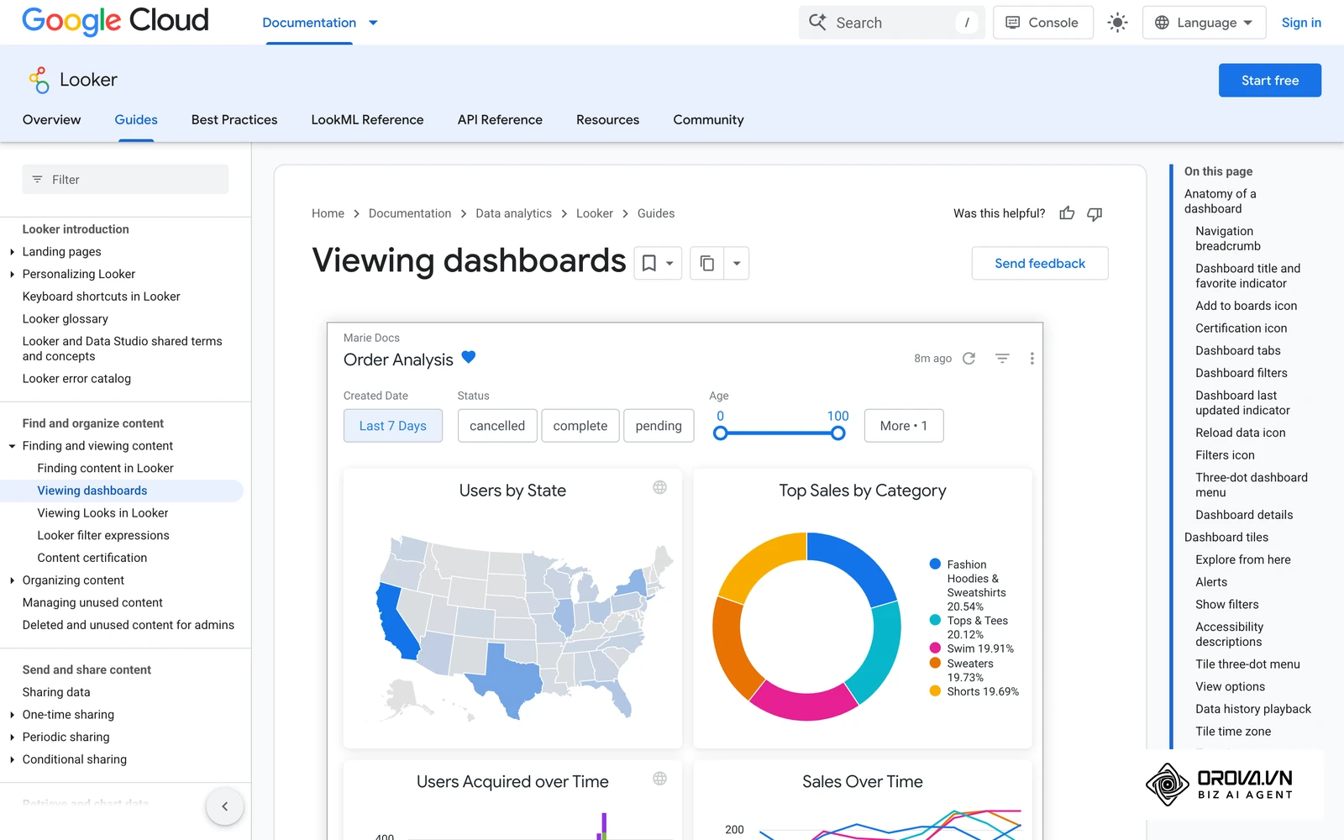Viewport: 1344px width, 840px height.
Task: Expand One-time sharing section
Action: pyautogui.click(x=12, y=715)
